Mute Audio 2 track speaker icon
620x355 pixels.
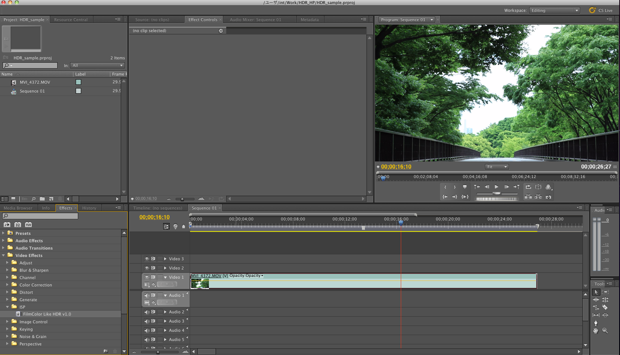point(147,312)
